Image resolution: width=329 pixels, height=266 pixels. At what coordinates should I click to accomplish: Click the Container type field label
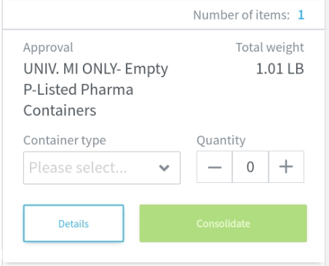65,141
